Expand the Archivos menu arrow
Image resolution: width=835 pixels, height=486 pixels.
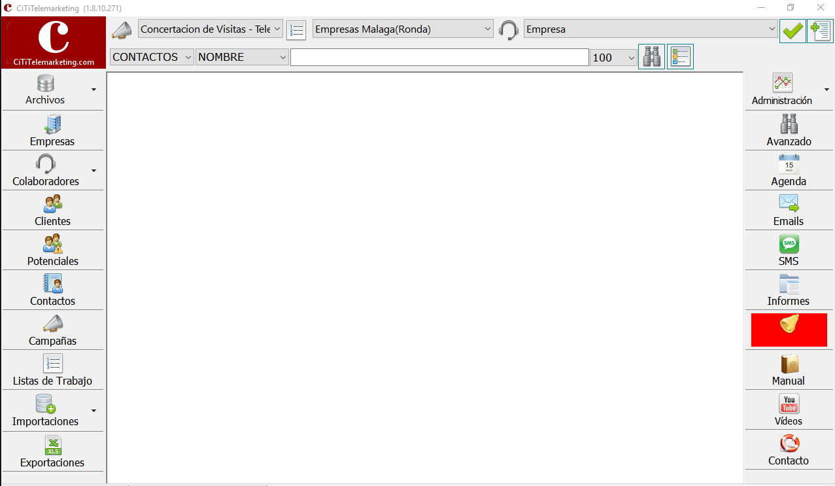94,90
